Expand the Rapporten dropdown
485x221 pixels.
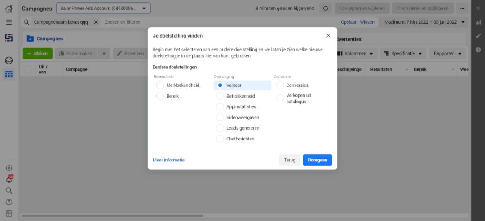[x=447, y=54]
